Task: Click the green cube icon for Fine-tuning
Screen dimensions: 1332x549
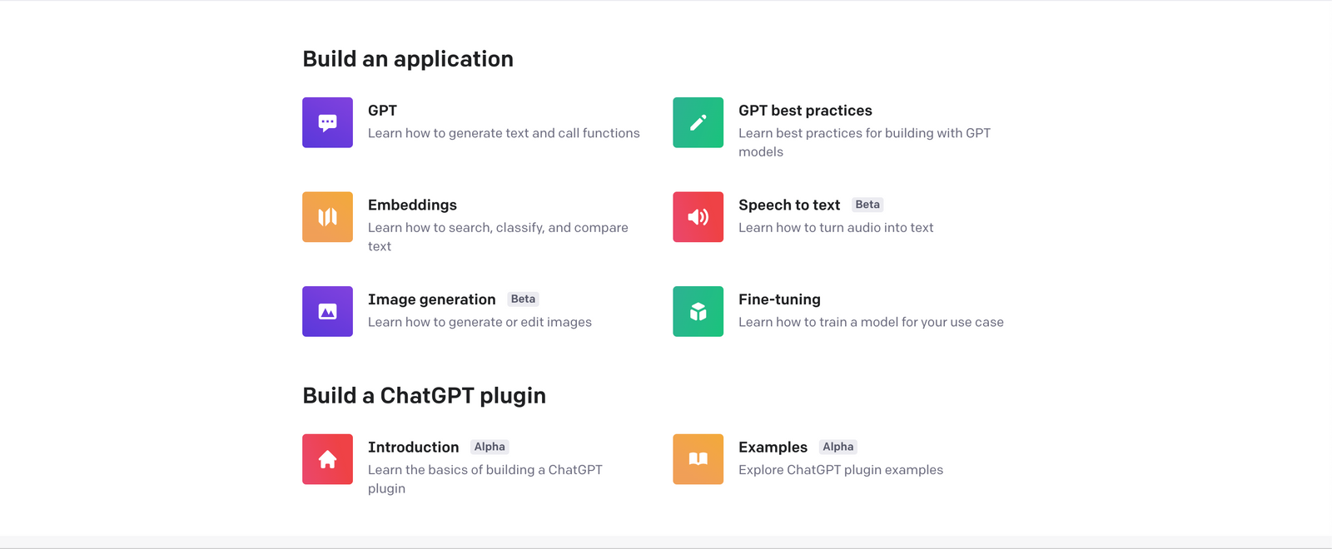Action: 698,311
